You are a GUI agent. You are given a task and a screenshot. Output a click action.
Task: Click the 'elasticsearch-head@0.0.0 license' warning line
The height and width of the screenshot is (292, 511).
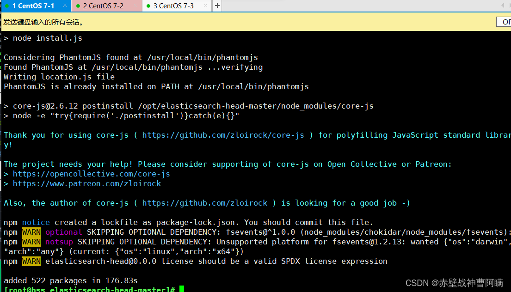coord(195,262)
